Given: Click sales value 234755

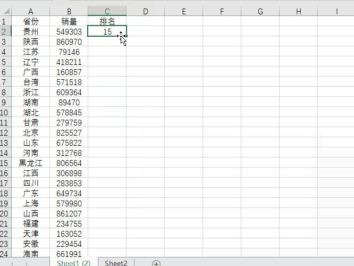Looking at the screenshot, I should pyautogui.click(x=69, y=223).
